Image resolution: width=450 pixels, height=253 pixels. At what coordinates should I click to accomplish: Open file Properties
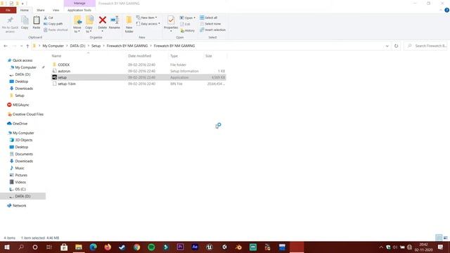coord(171,23)
